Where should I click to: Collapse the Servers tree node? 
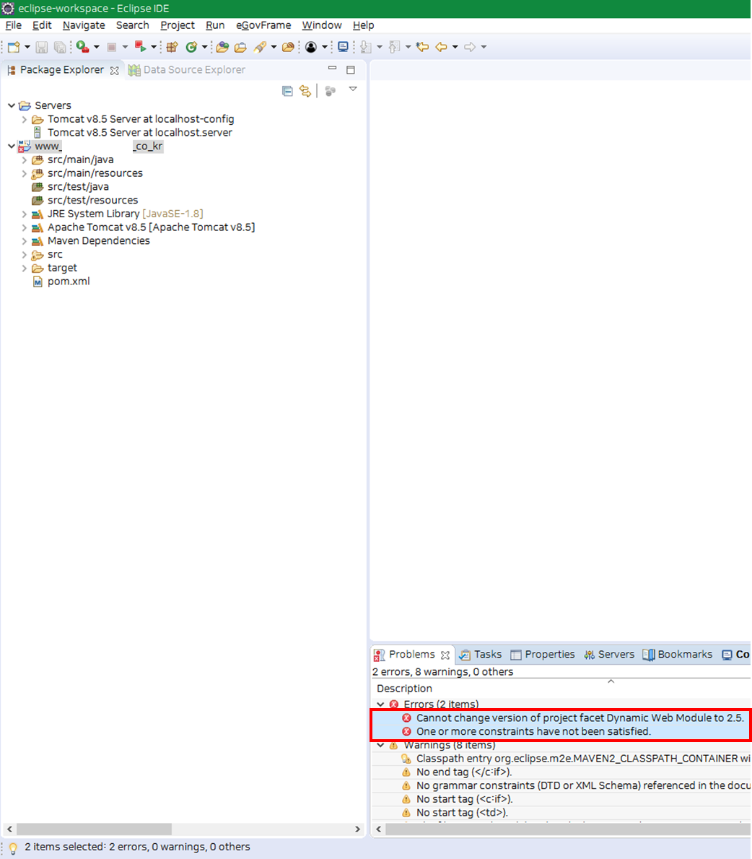12,105
